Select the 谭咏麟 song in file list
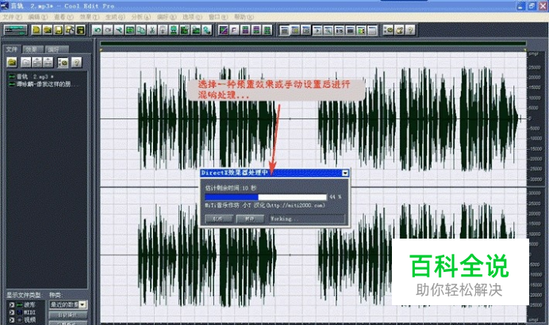The height and width of the screenshot is (325, 549). [x=44, y=84]
